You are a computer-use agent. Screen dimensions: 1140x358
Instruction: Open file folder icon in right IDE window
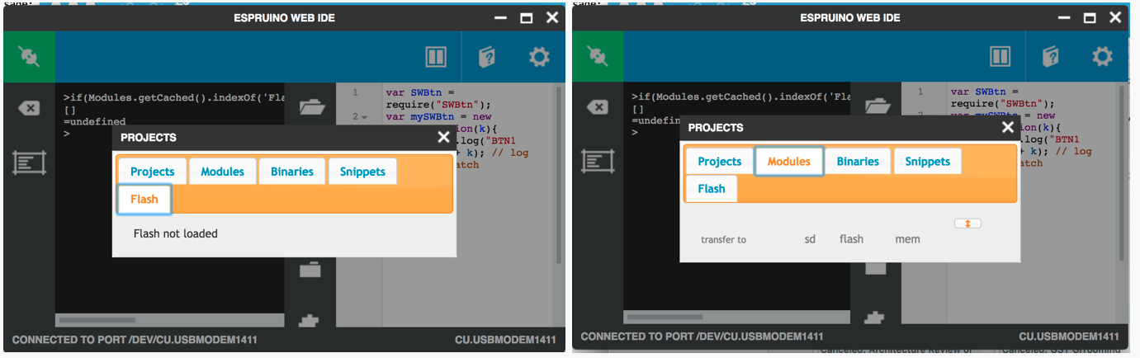tap(876, 106)
